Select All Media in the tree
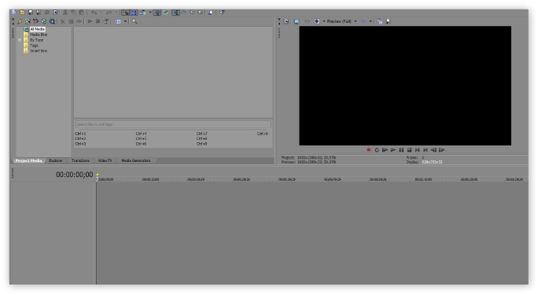This screenshot has height=294, width=538. pyautogui.click(x=38, y=29)
